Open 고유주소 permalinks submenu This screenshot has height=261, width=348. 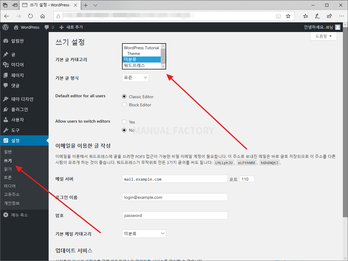click(12, 195)
